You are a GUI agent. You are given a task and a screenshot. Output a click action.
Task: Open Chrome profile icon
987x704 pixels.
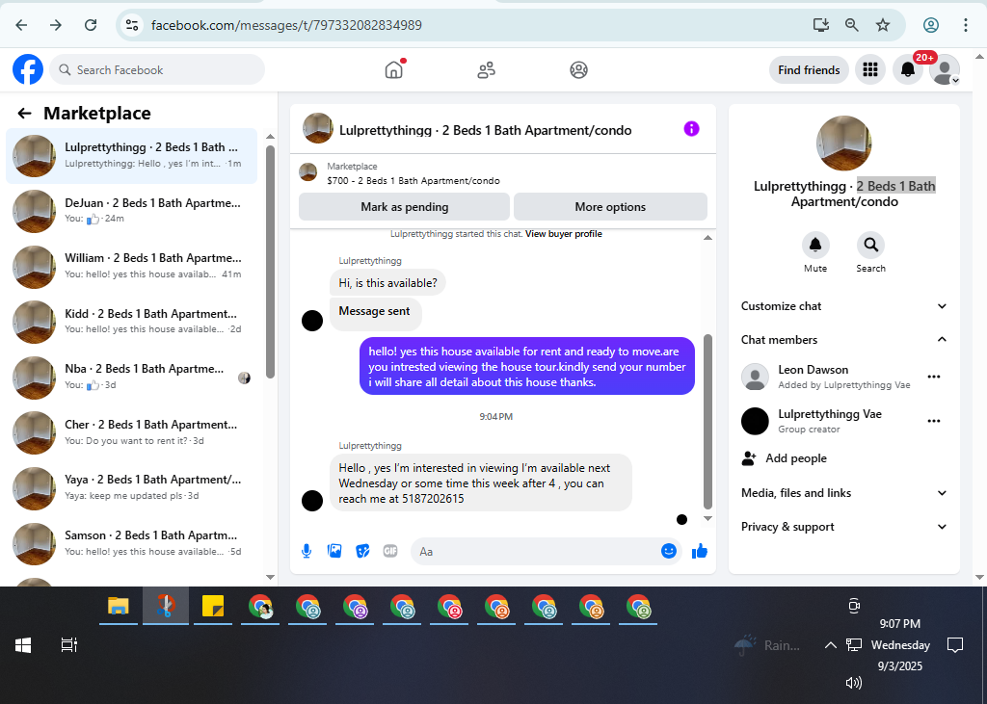point(931,25)
